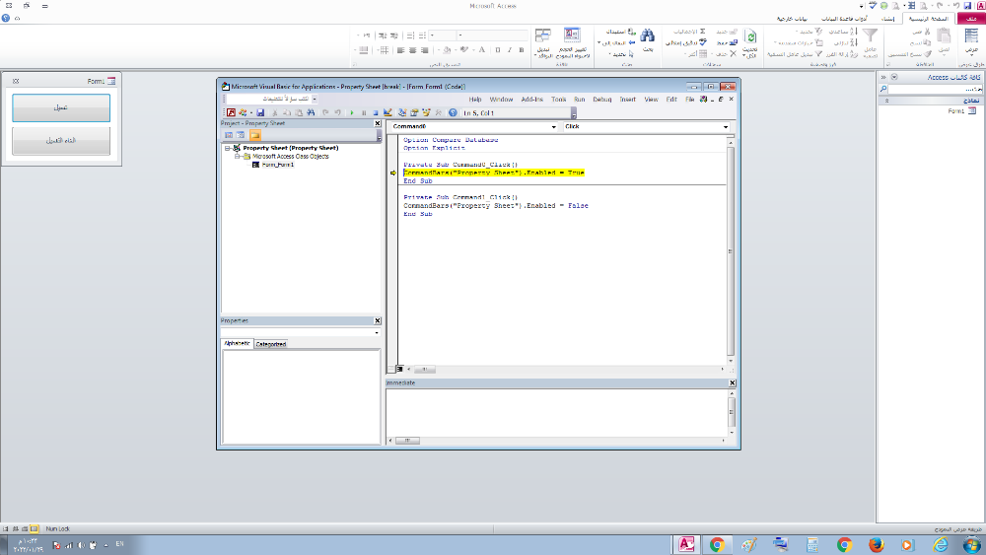Switch to Categorized tab in Properties
The image size is (986, 555).
pos(271,344)
